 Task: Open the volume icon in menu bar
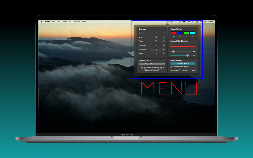[172, 21]
